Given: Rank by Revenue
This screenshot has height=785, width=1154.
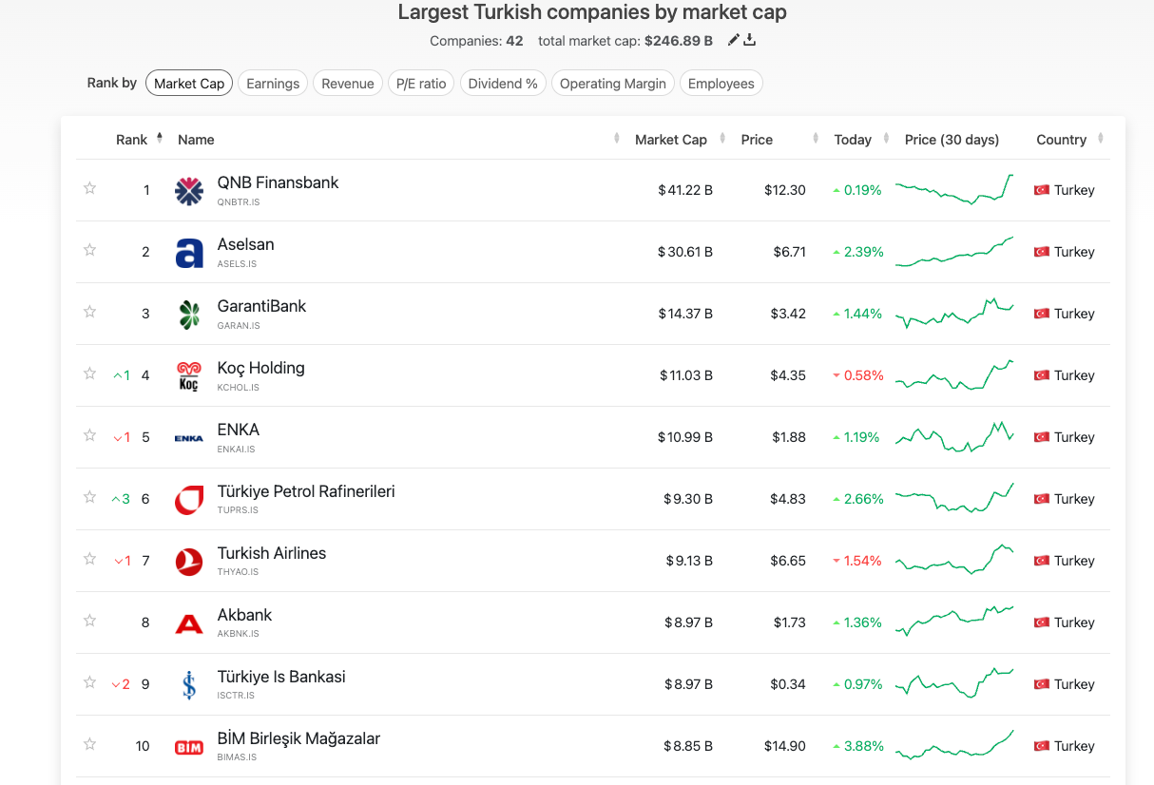Looking at the screenshot, I should tap(348, 84).
